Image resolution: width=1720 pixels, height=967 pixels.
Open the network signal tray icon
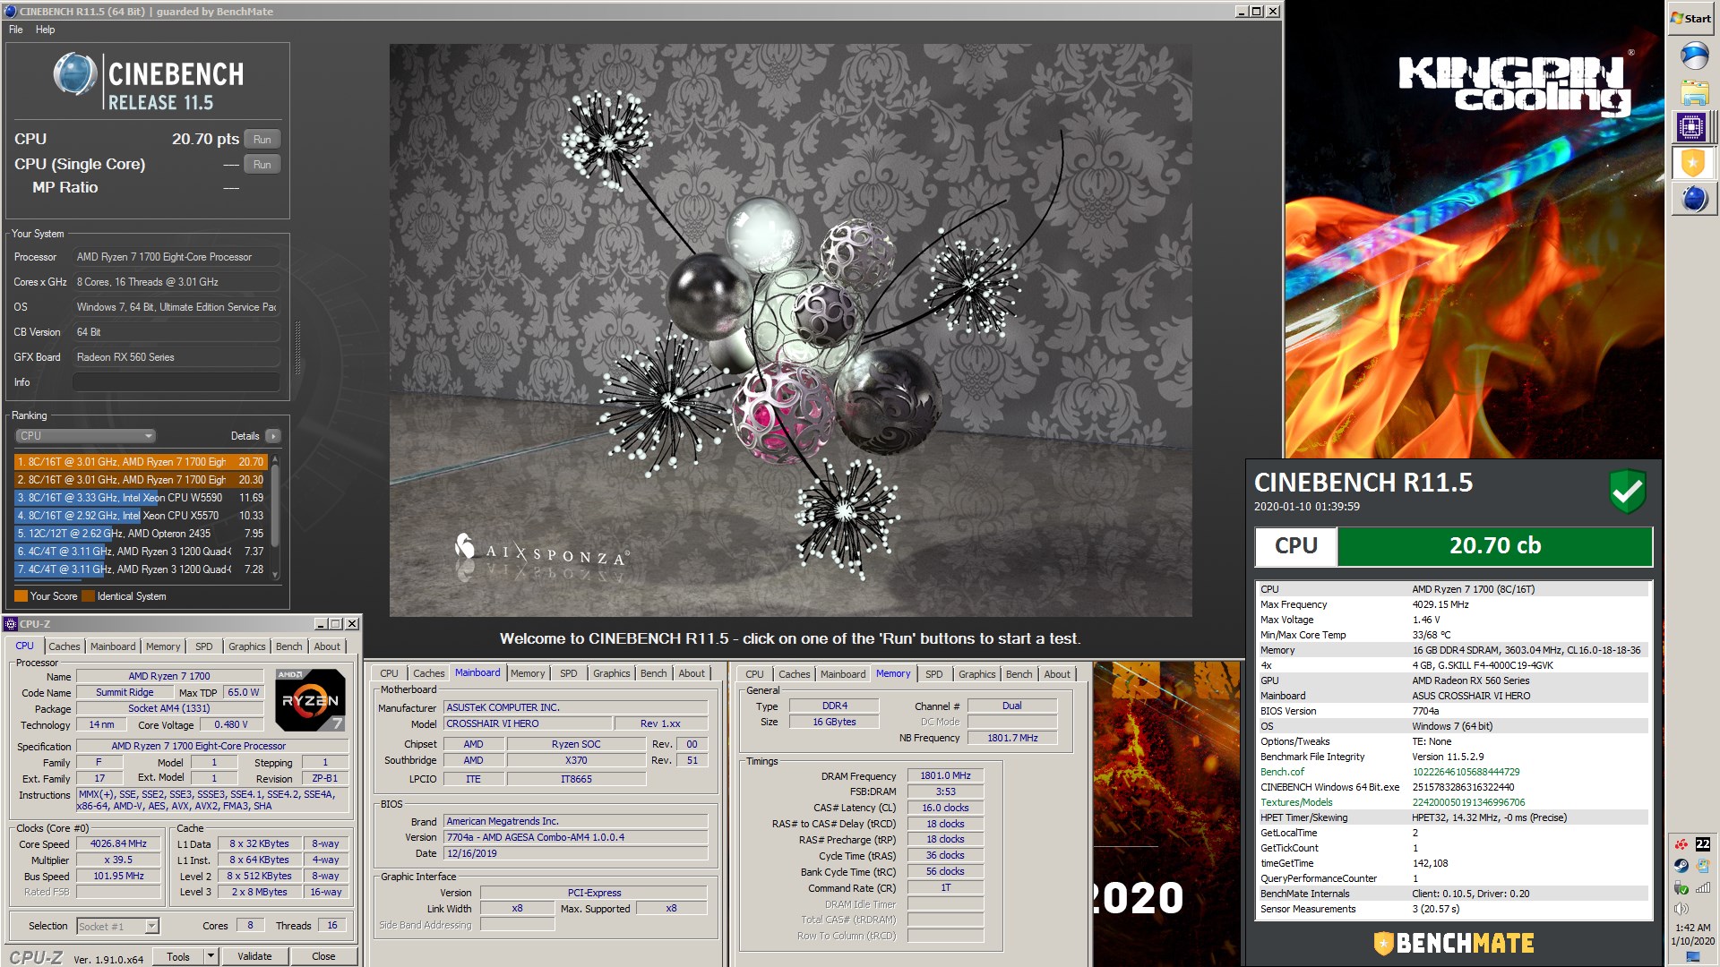pos(1703,888)
